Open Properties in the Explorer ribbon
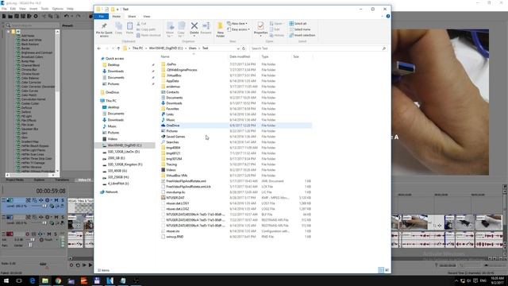Screen dimensions: 508x286 (x=260, y=29)
